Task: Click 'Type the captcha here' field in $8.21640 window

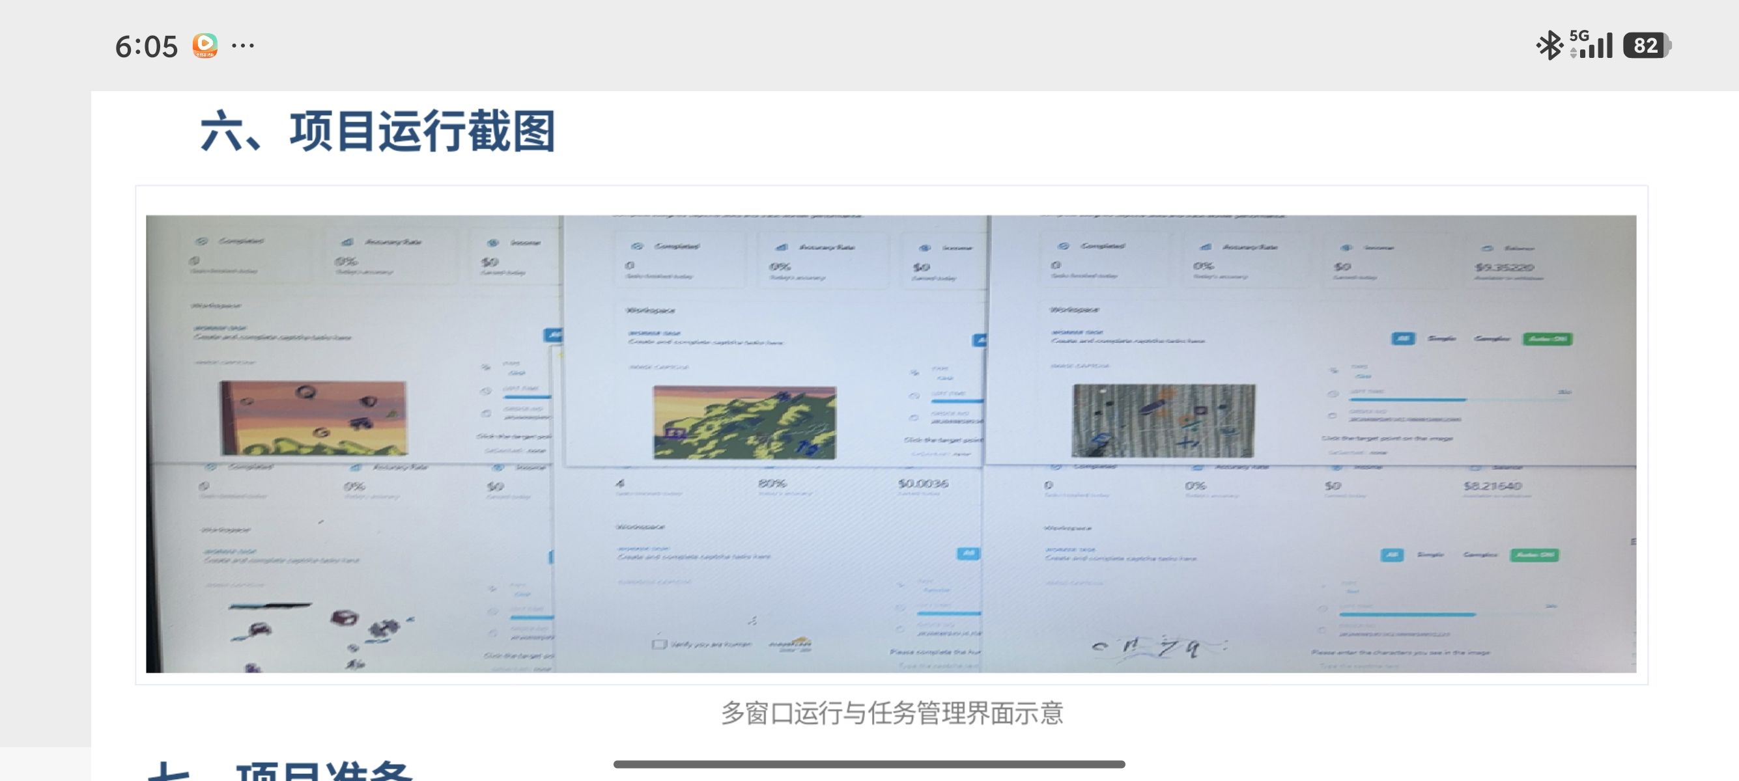Action: [1359, 666]
